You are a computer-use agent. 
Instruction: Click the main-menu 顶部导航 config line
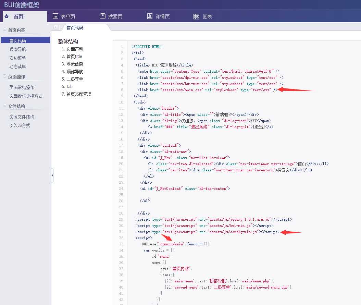[x=220, y=281]
